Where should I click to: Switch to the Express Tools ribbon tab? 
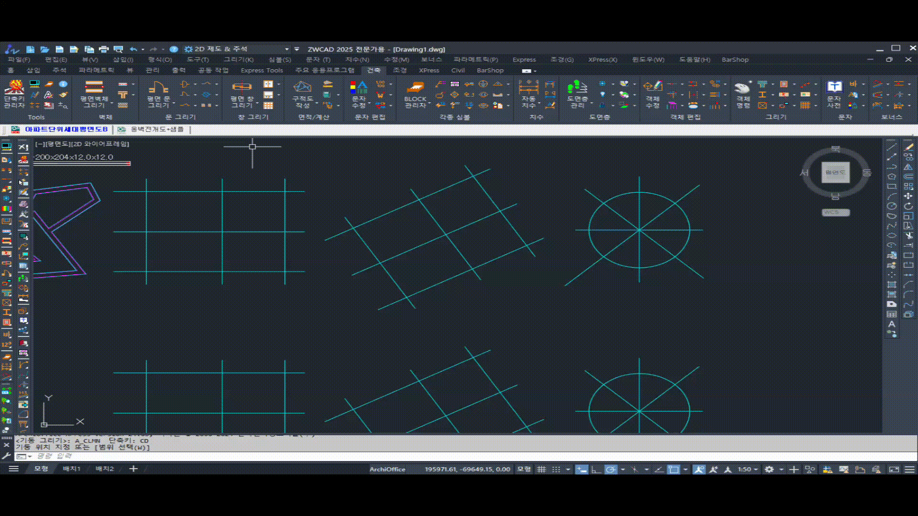[262, 70]
